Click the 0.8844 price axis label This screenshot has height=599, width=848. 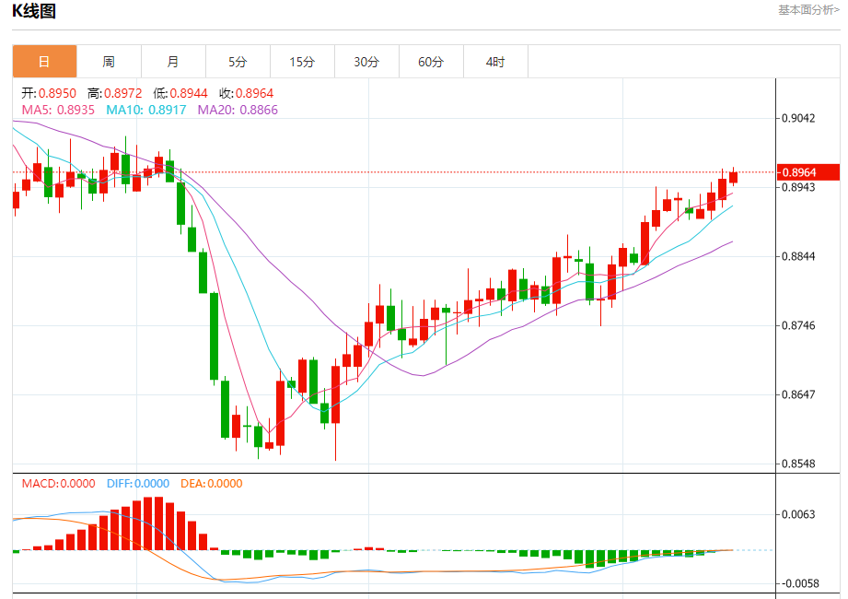[x=798, y=256]
